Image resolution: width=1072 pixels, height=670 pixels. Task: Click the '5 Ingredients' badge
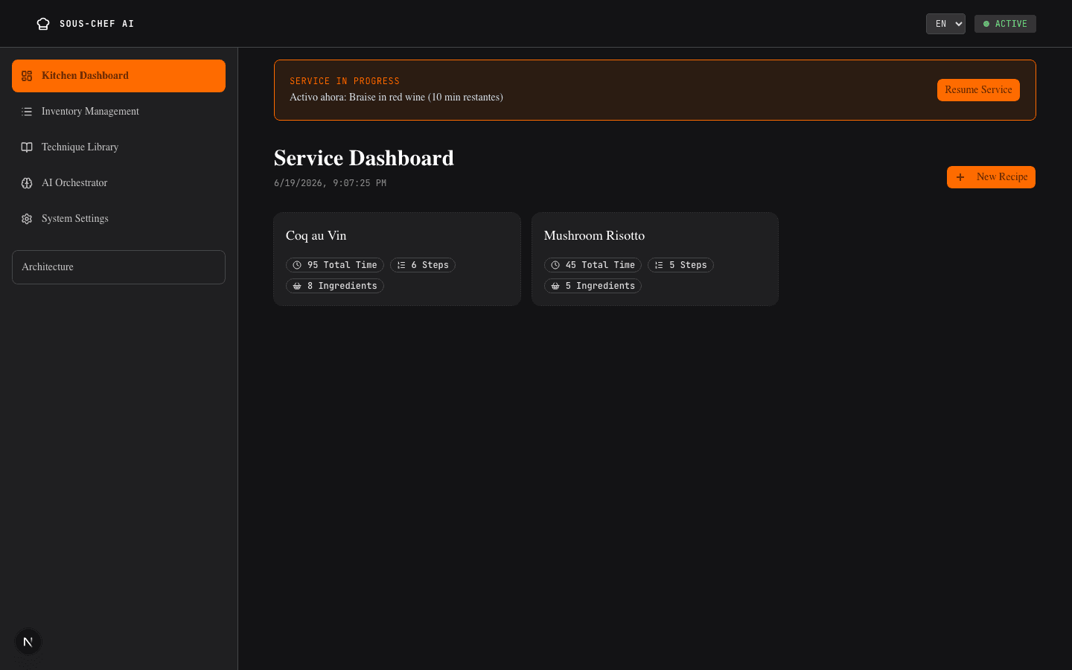[x=593, y=286]
